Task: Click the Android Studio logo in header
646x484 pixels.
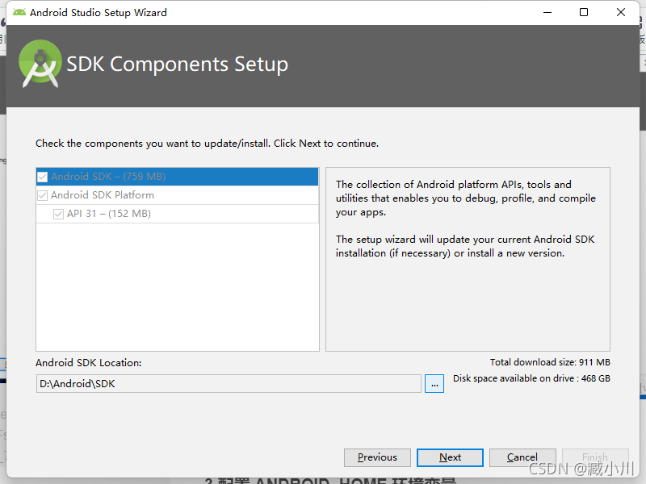Action: coord(40,64)
